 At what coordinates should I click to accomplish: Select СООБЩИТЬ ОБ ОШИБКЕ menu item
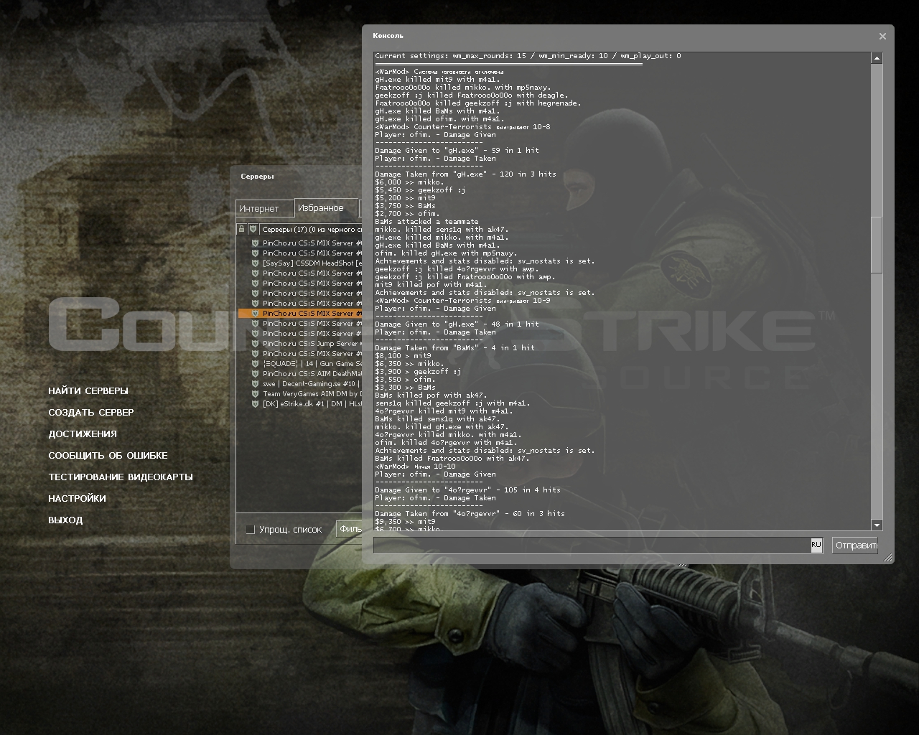tap(108, 456)
